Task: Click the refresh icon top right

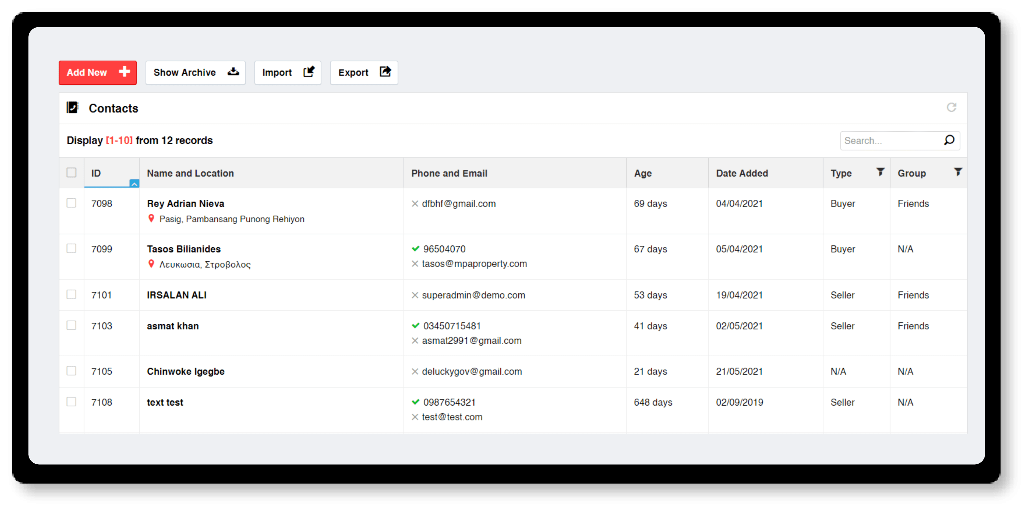Action: (953, 108)
